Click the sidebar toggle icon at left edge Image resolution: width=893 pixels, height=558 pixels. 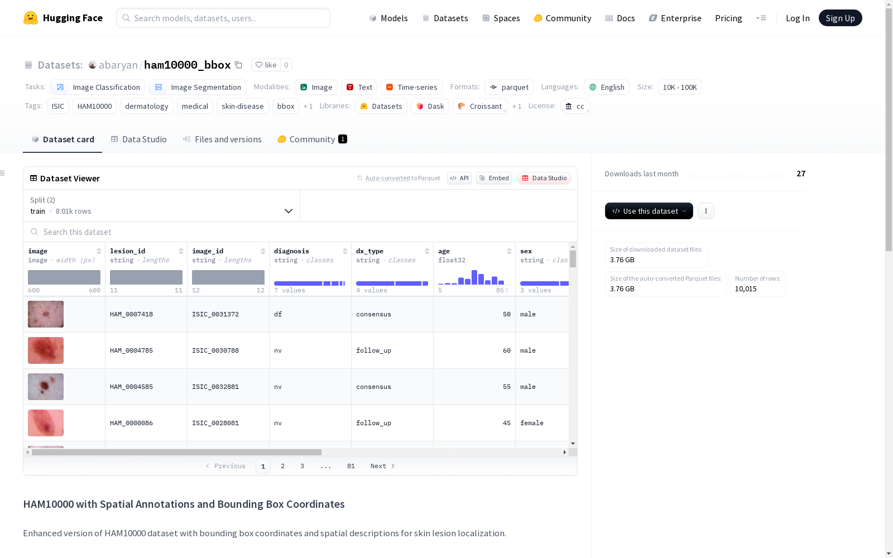coord(2,173)
